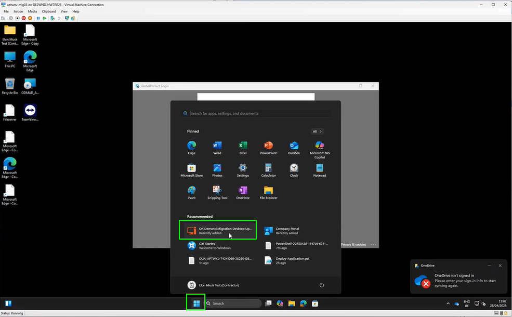Open File Explorer from the pinned apps
The width and height of the screenshot is (512, 317).
click(x=268, y=193)
